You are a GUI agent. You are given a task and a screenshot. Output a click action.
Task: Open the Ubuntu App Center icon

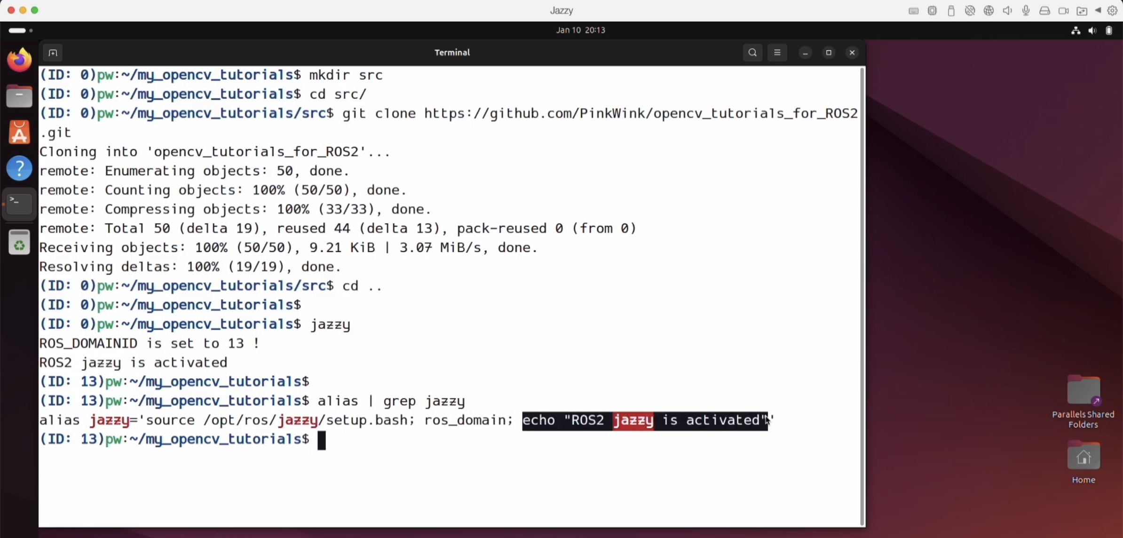(19, 133)
